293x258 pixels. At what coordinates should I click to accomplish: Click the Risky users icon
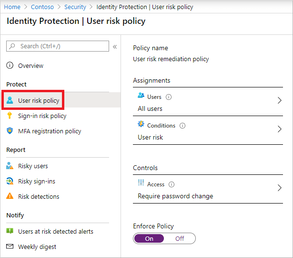click(x=10, y=166)
